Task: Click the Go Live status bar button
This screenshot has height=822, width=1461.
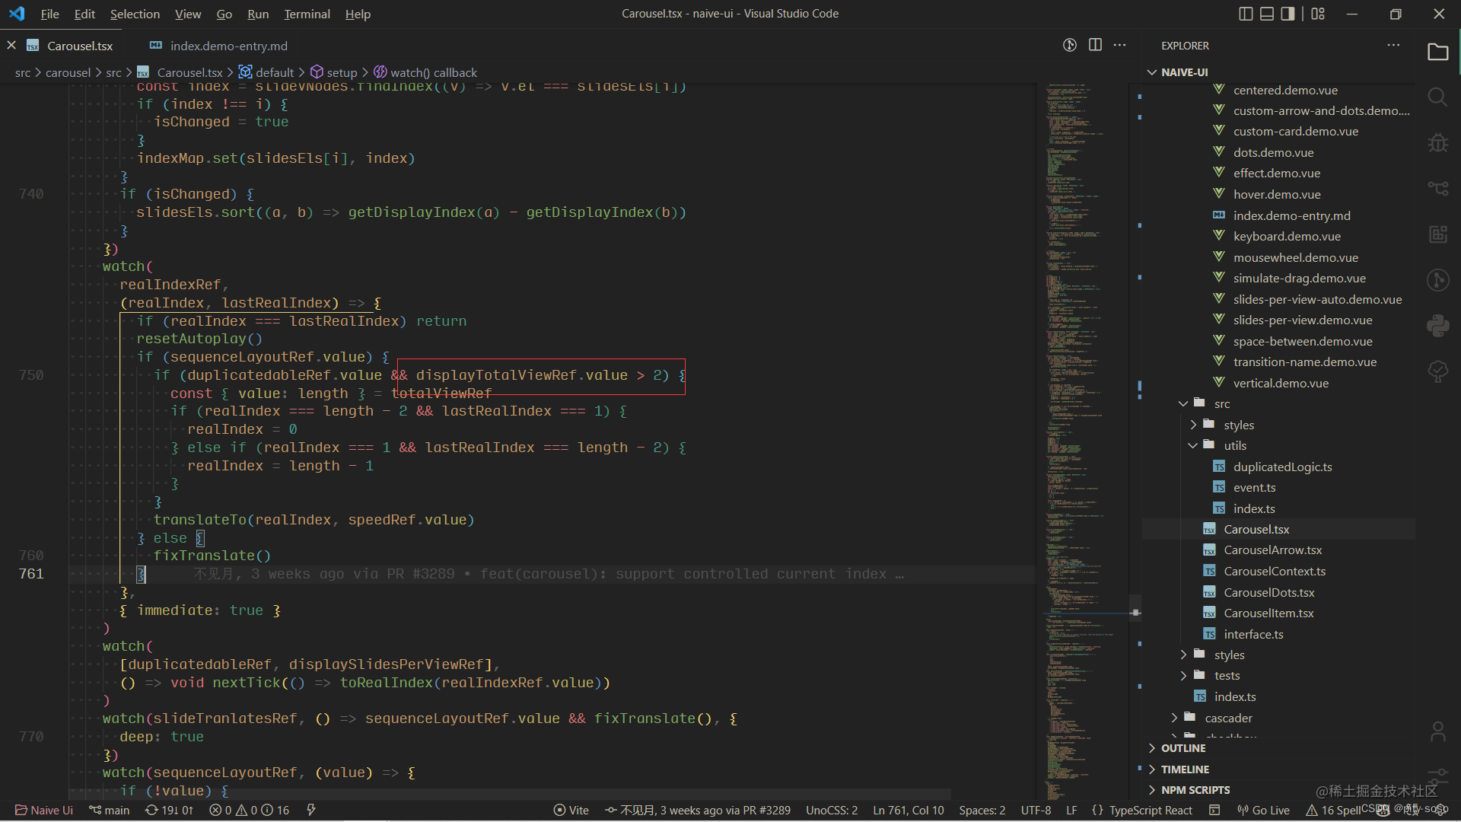Action: [x=1263, y=811]
